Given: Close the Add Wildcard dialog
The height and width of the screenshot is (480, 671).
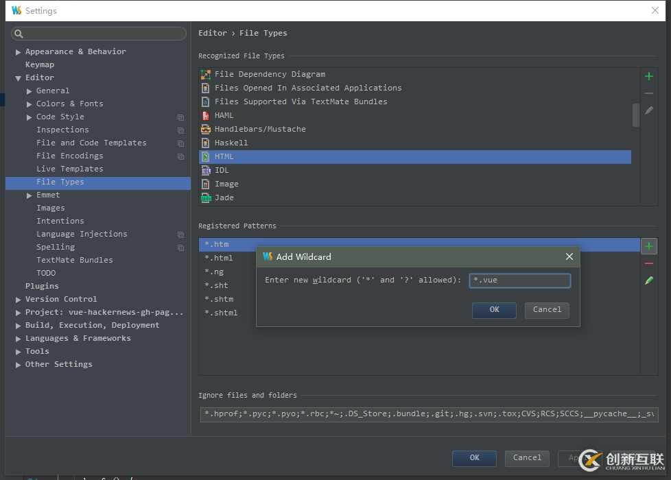Looking at the screenshot, I should pyautogui.click(x=569, y=256).
